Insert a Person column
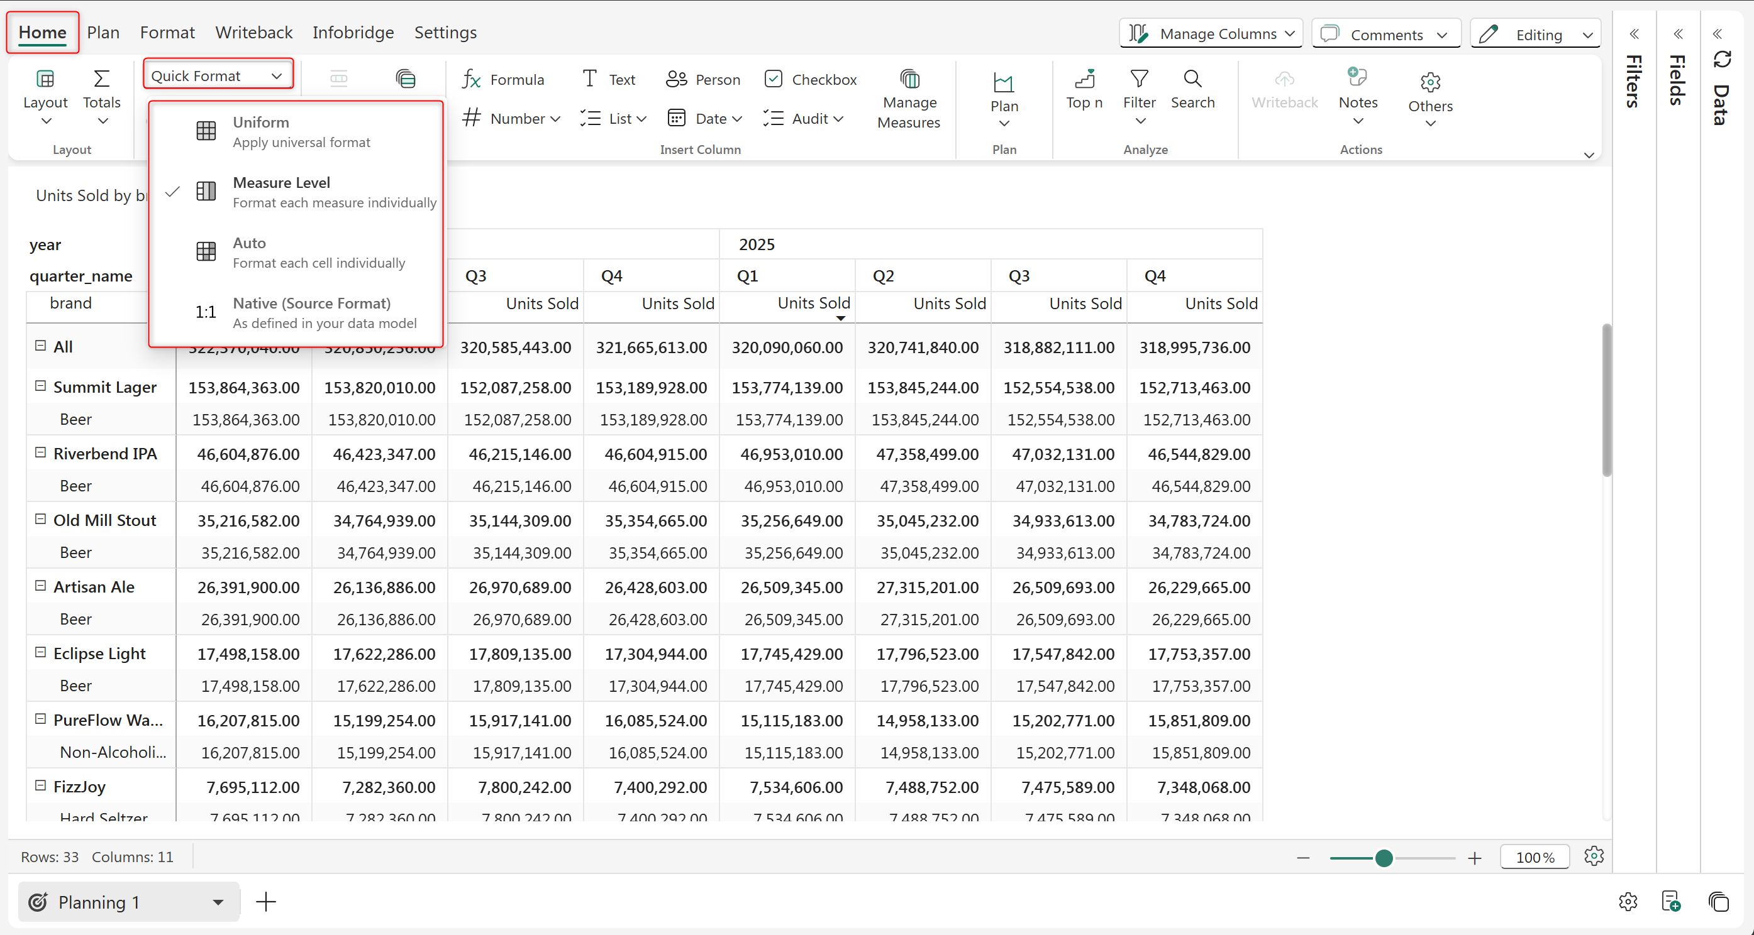1754x935 pixels. [x=703, y=80]
